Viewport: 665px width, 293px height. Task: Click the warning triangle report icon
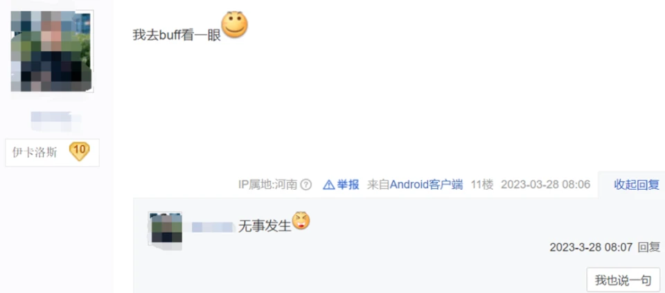(x=328, y=184)
